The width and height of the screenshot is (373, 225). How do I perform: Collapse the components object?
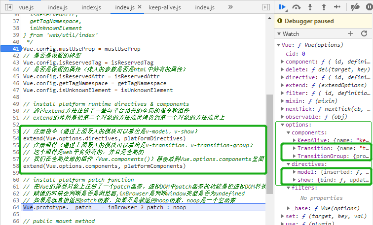(x=288, y=132)
